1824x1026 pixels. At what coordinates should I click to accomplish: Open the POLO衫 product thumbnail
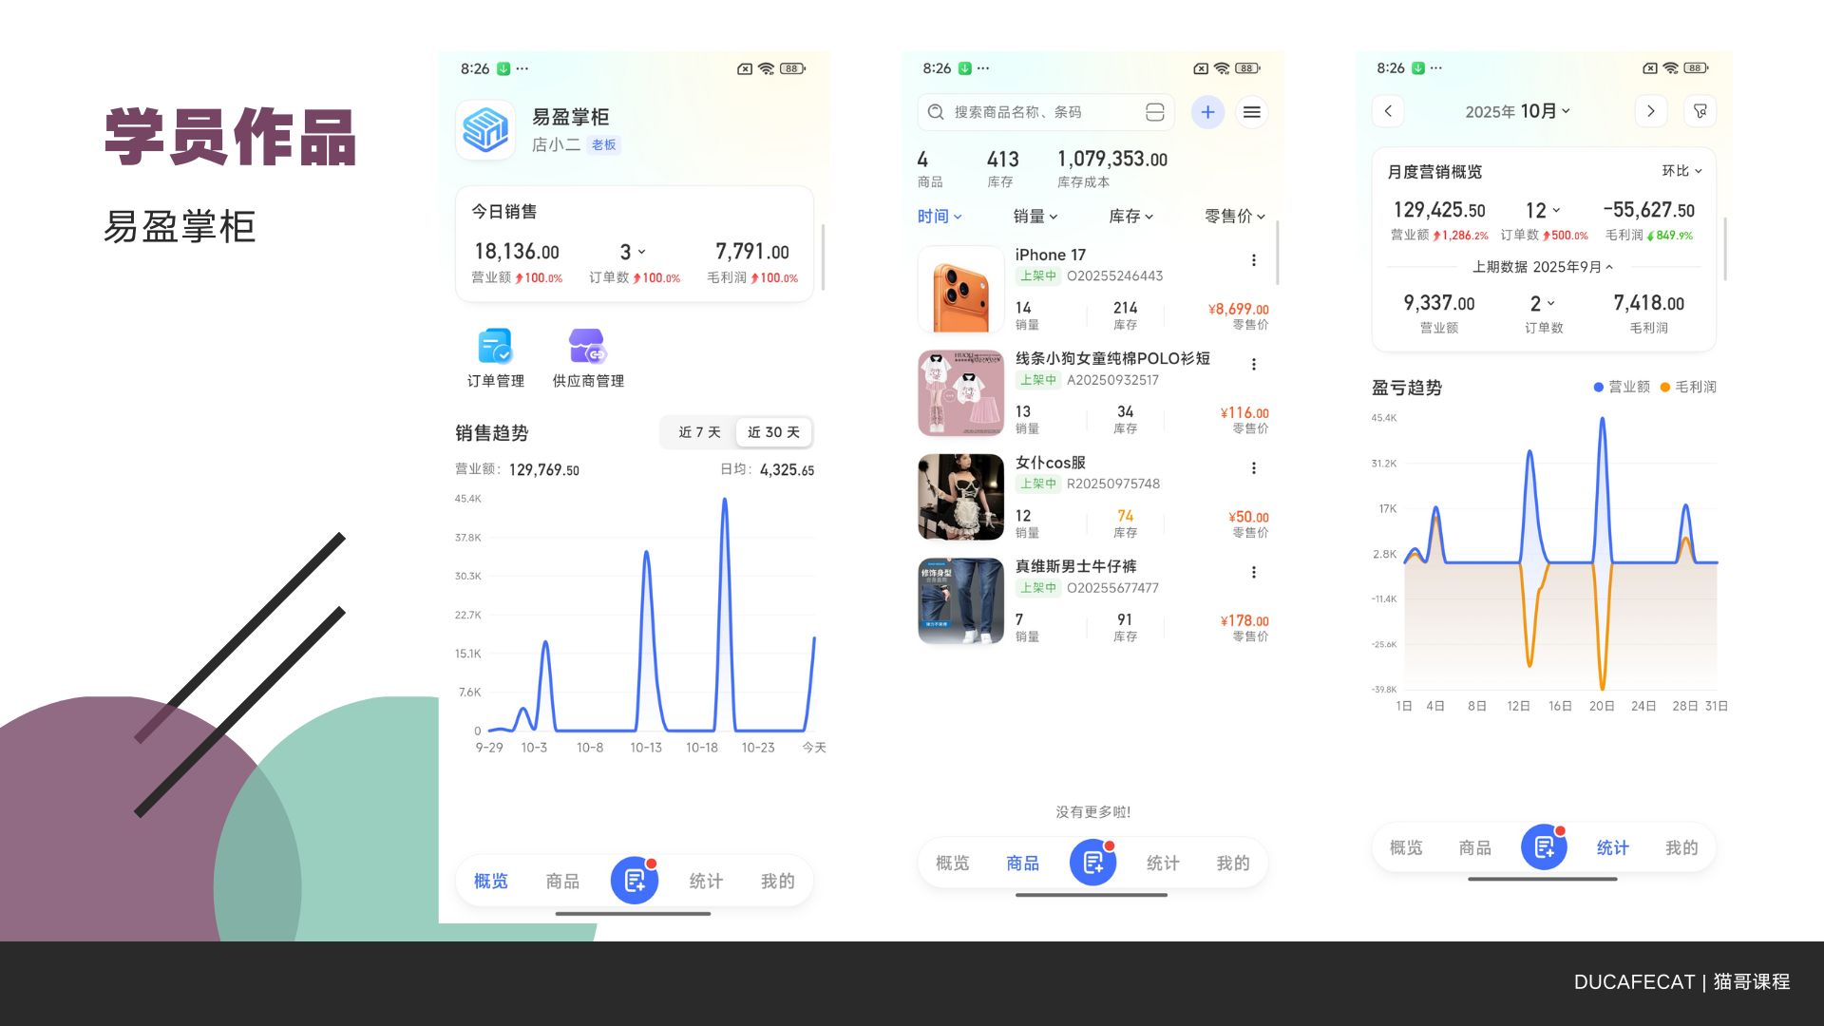coord(960,393)
